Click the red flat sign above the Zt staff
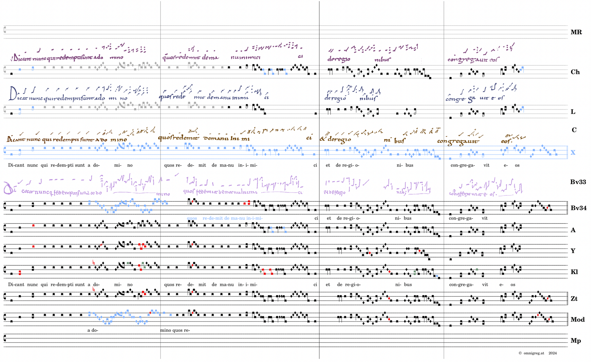 [93, 289]
